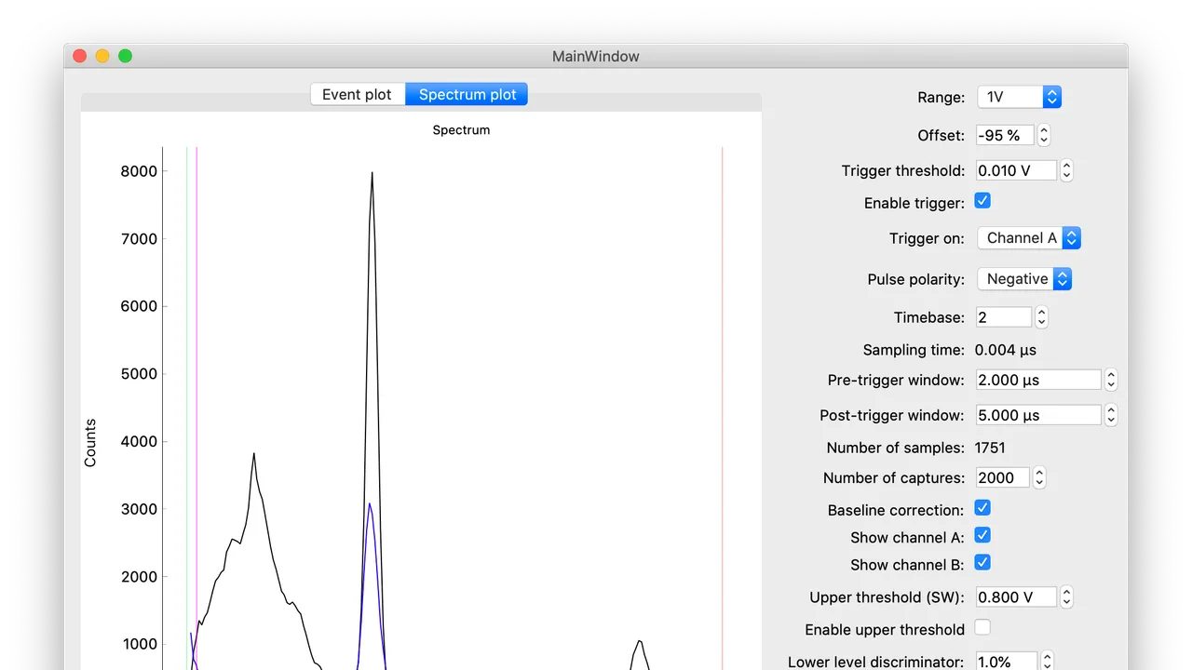
Task: Open the Range dropdown showing 1V
Action: [1019, 97]
